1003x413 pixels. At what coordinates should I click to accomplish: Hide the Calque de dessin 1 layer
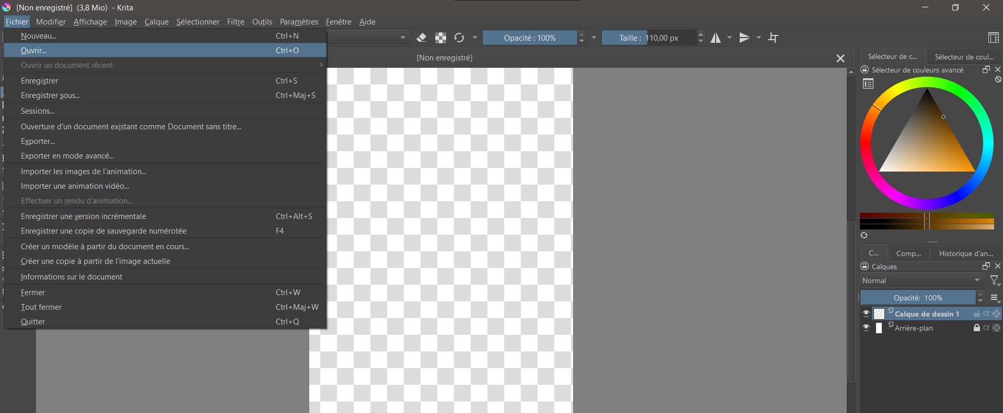[866, 314]
